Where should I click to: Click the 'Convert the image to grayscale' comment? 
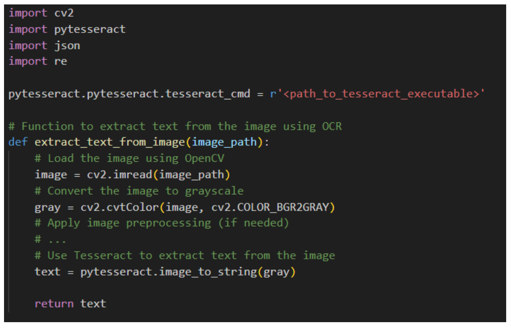pyautogui.click(x=139, y=191)
